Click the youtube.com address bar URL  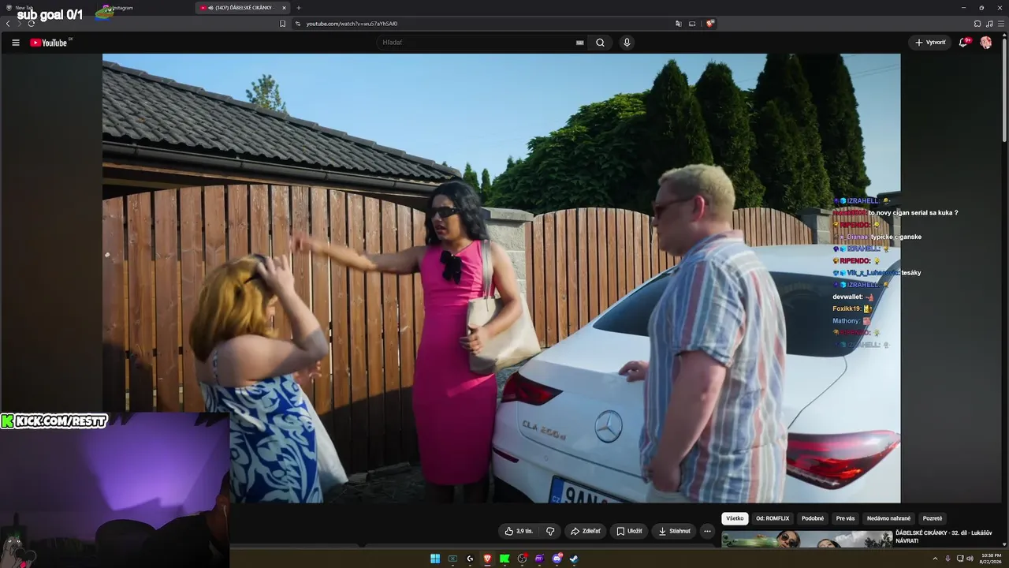point(352,24)
